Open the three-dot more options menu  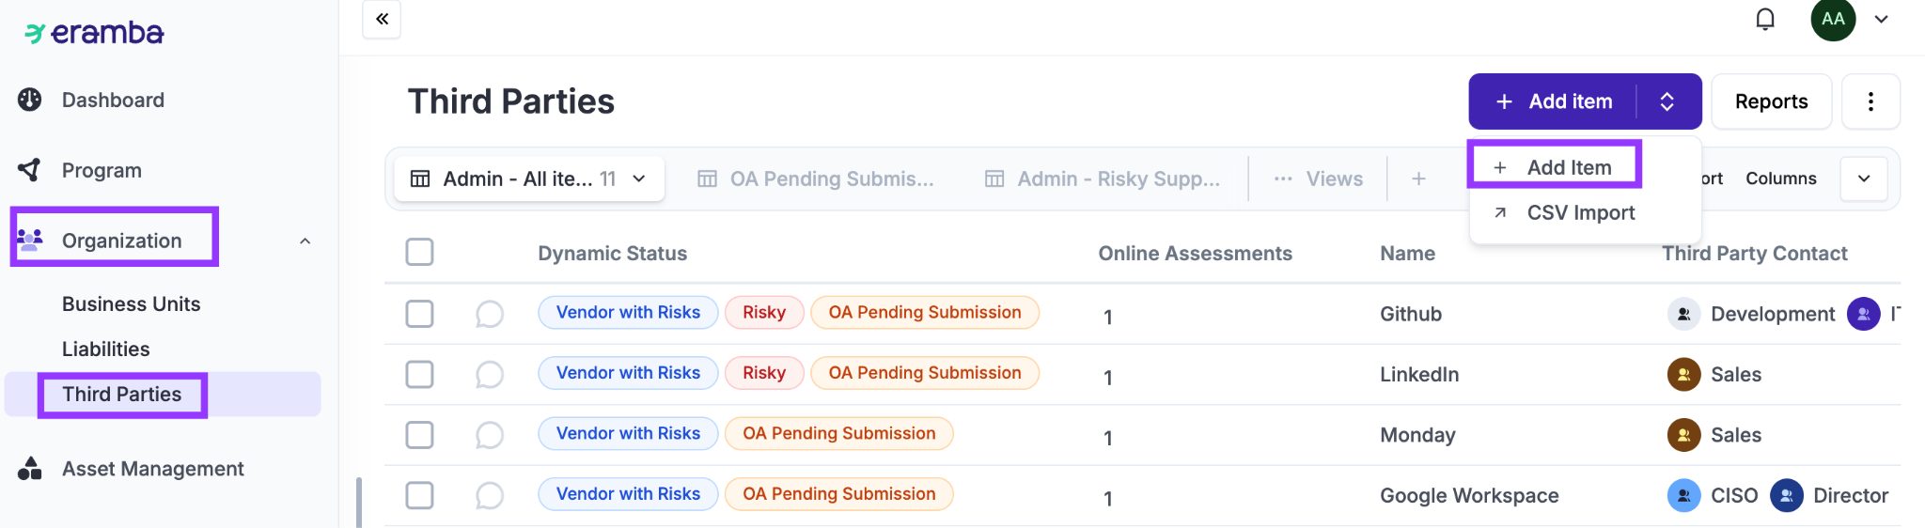pyautogui.click(x=1870, y=101)
